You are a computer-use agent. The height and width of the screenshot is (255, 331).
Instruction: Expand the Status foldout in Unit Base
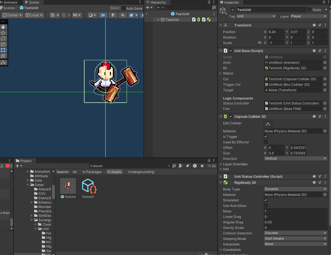(221, 73)
